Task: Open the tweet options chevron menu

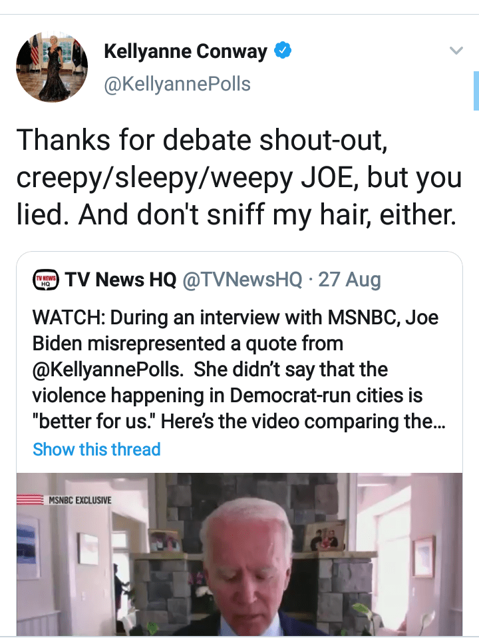Action: tap(456, 51)
